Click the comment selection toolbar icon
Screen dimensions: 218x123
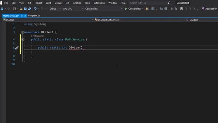coord(161,9)
